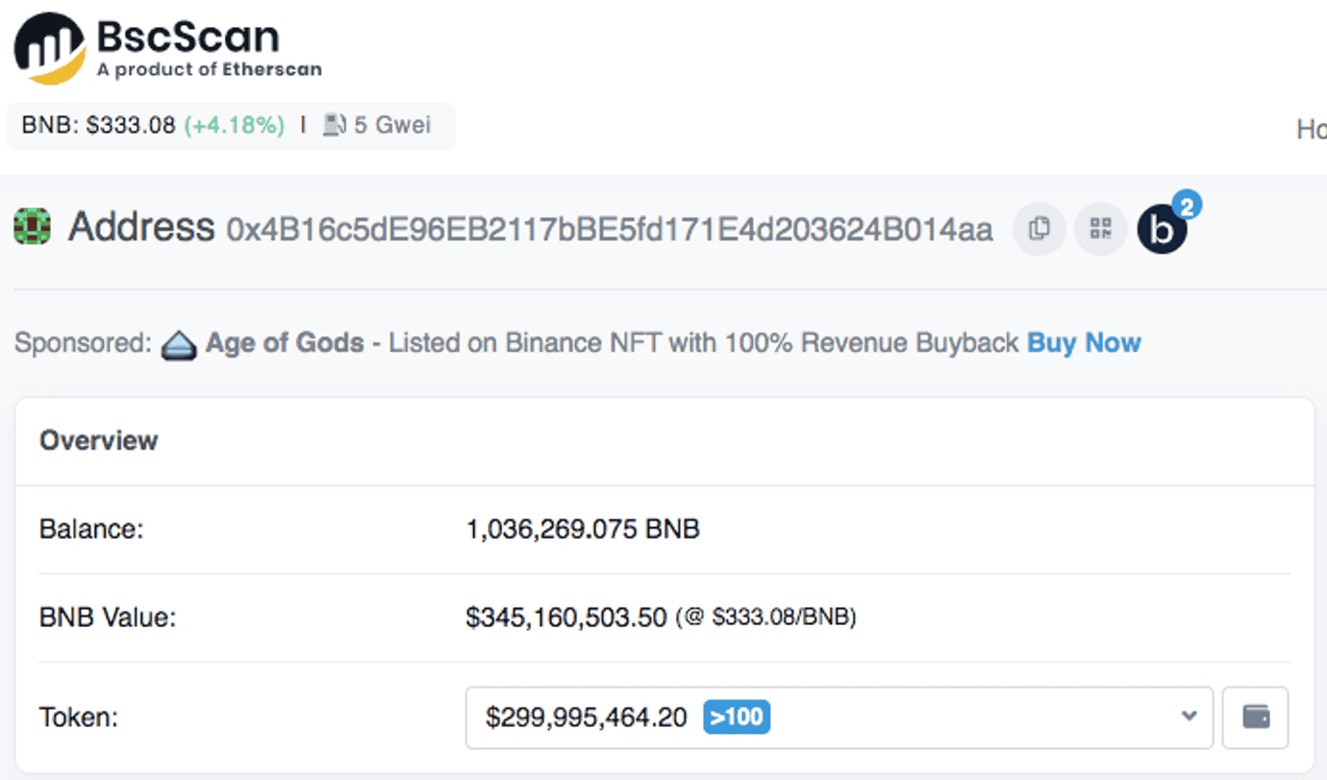Viewport: 1327px width, 780px height.
Task: Open the Buy Now sponsored link
Action: [x=1084, y=343]
